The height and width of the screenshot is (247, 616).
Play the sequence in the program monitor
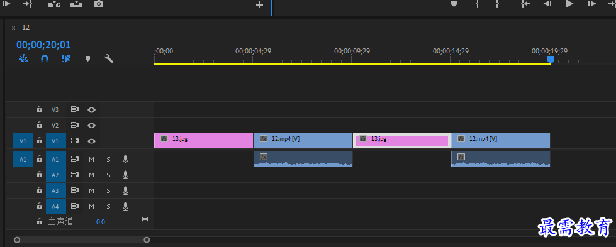569,4
